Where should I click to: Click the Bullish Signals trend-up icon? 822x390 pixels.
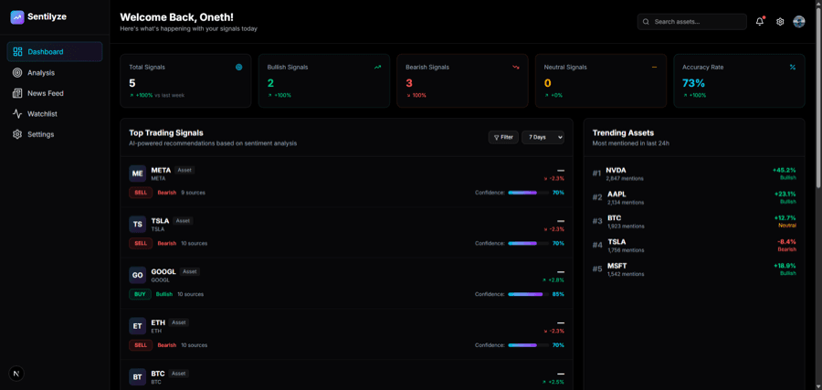(x=377, y=67)
